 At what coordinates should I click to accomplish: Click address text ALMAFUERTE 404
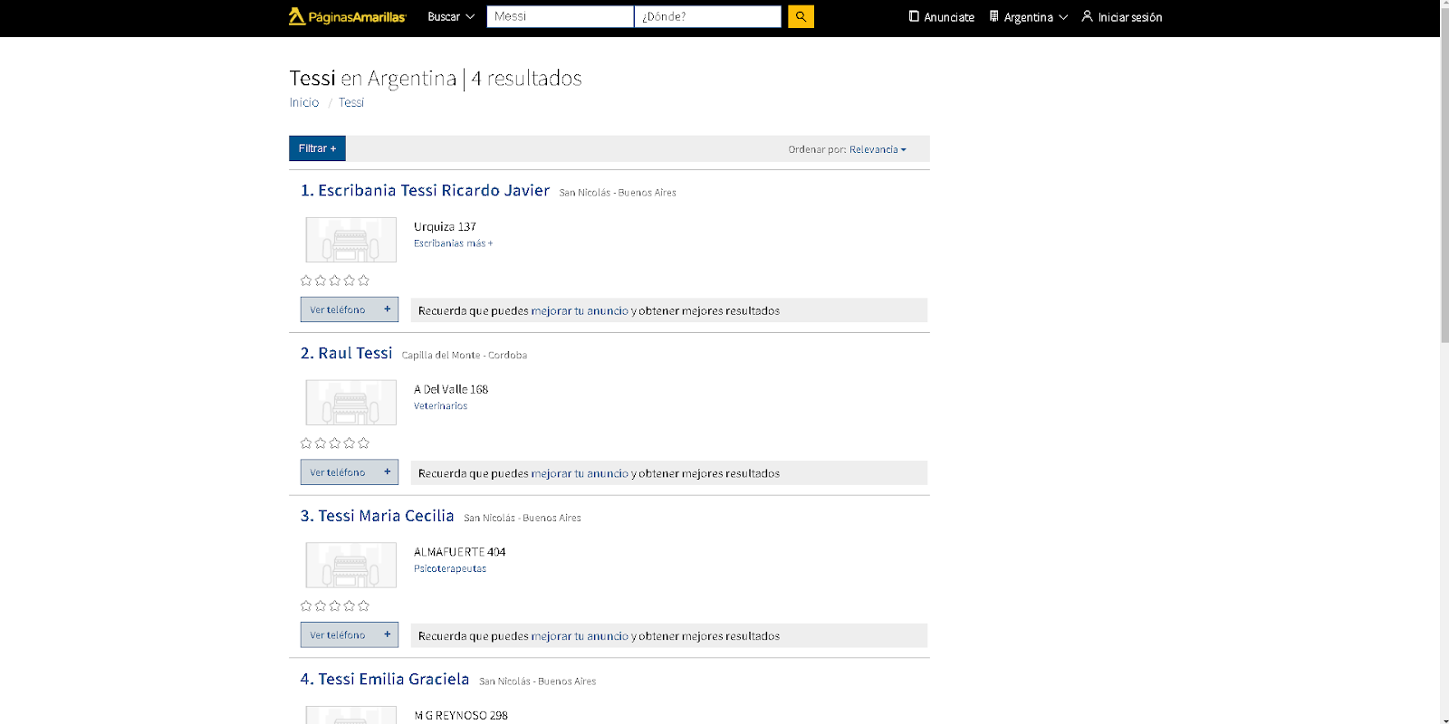[460, 552]
